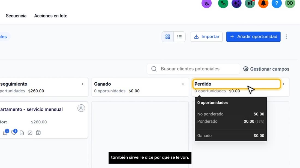Click the green phone dialer icon
Screen dimensions: 300x168
click(223, 4)
